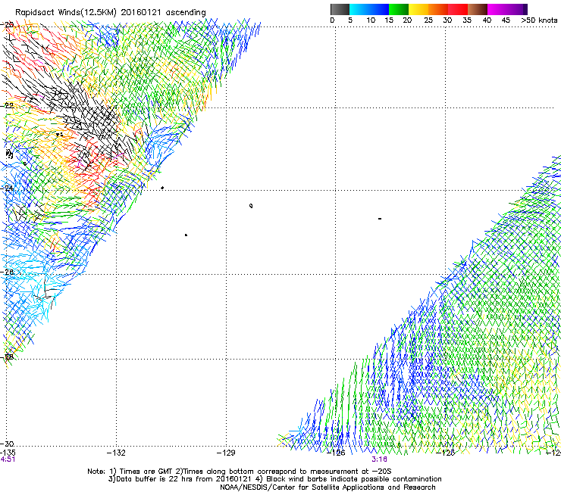Click the '-132' longitude axis label

tap(116, 453)
